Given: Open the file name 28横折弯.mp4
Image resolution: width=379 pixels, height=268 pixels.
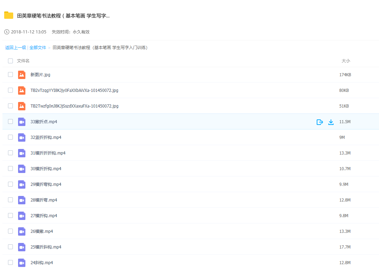Looking at the screenshot, I should point(44,200).
